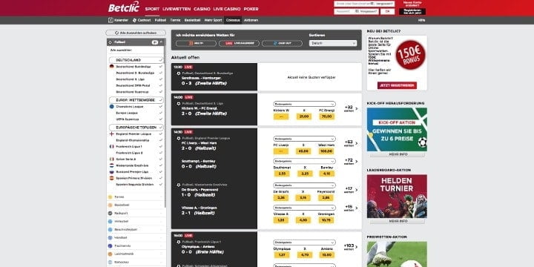
Task: Click the Fußball ball icon in the sidebar header
Action: coord(110,42)
